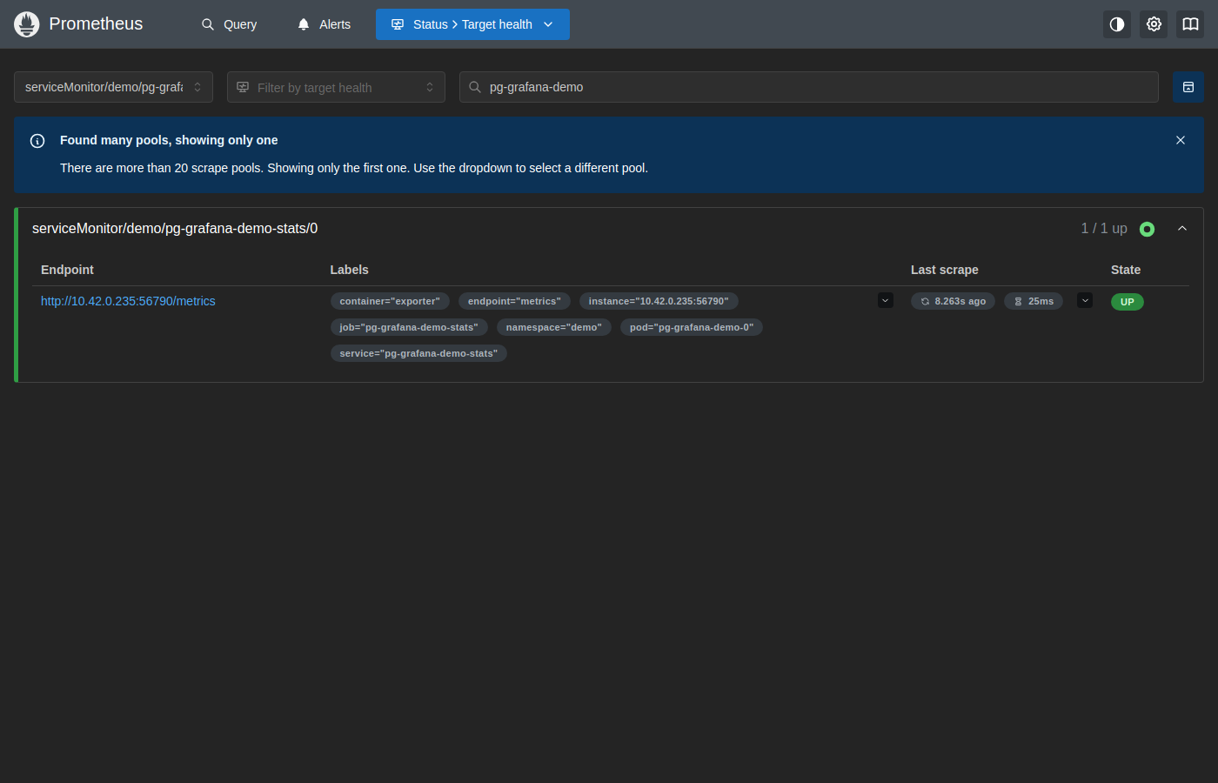Open the scrape pool selector dropdown
This screenshot has height=783, width=1218.
[113, 87]
